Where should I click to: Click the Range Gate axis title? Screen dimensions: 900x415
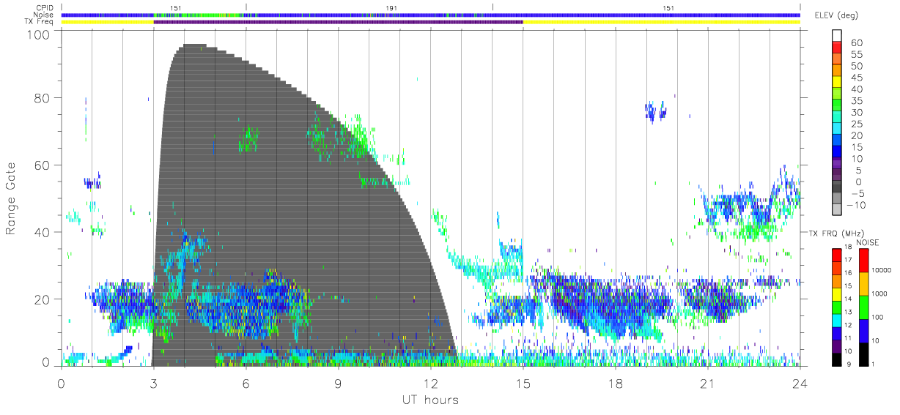coord(12,199)
